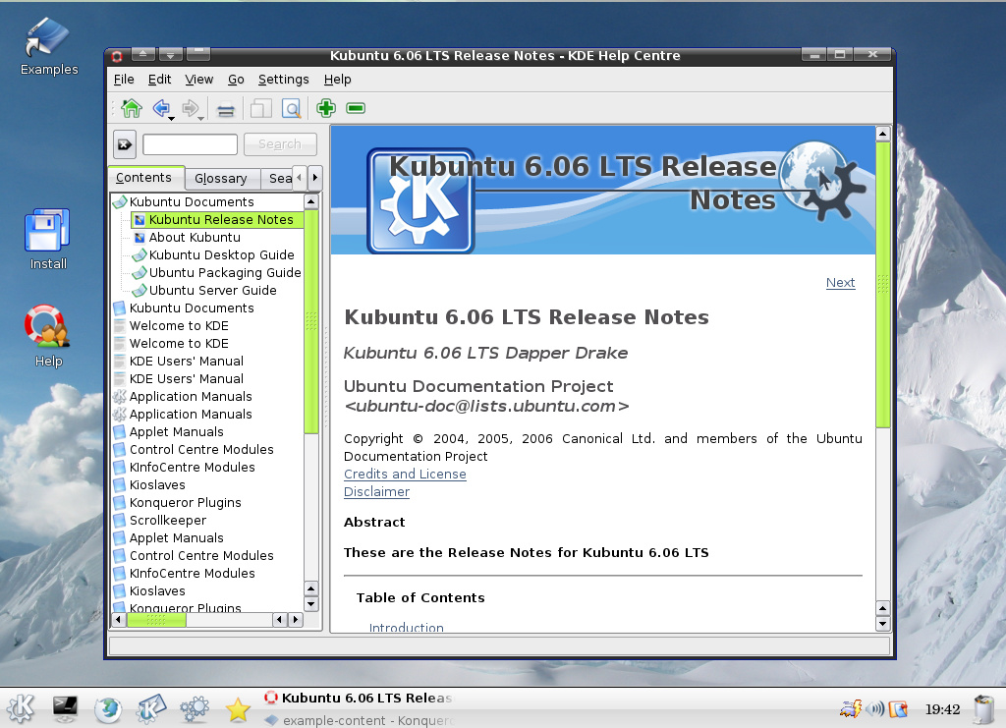The image size is (1006, 728).
Task: Click the Examples desktop icon
Action: [49, 46]
